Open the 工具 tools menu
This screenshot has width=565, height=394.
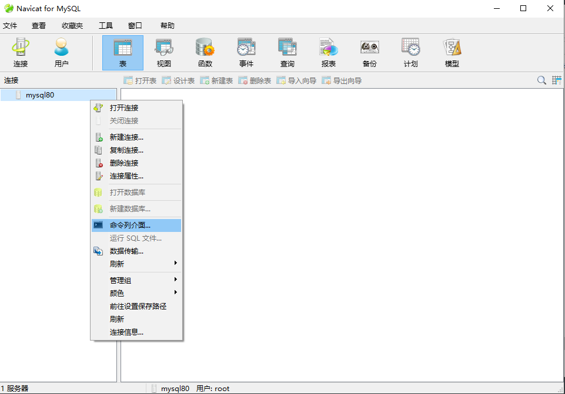pos(106,26)
